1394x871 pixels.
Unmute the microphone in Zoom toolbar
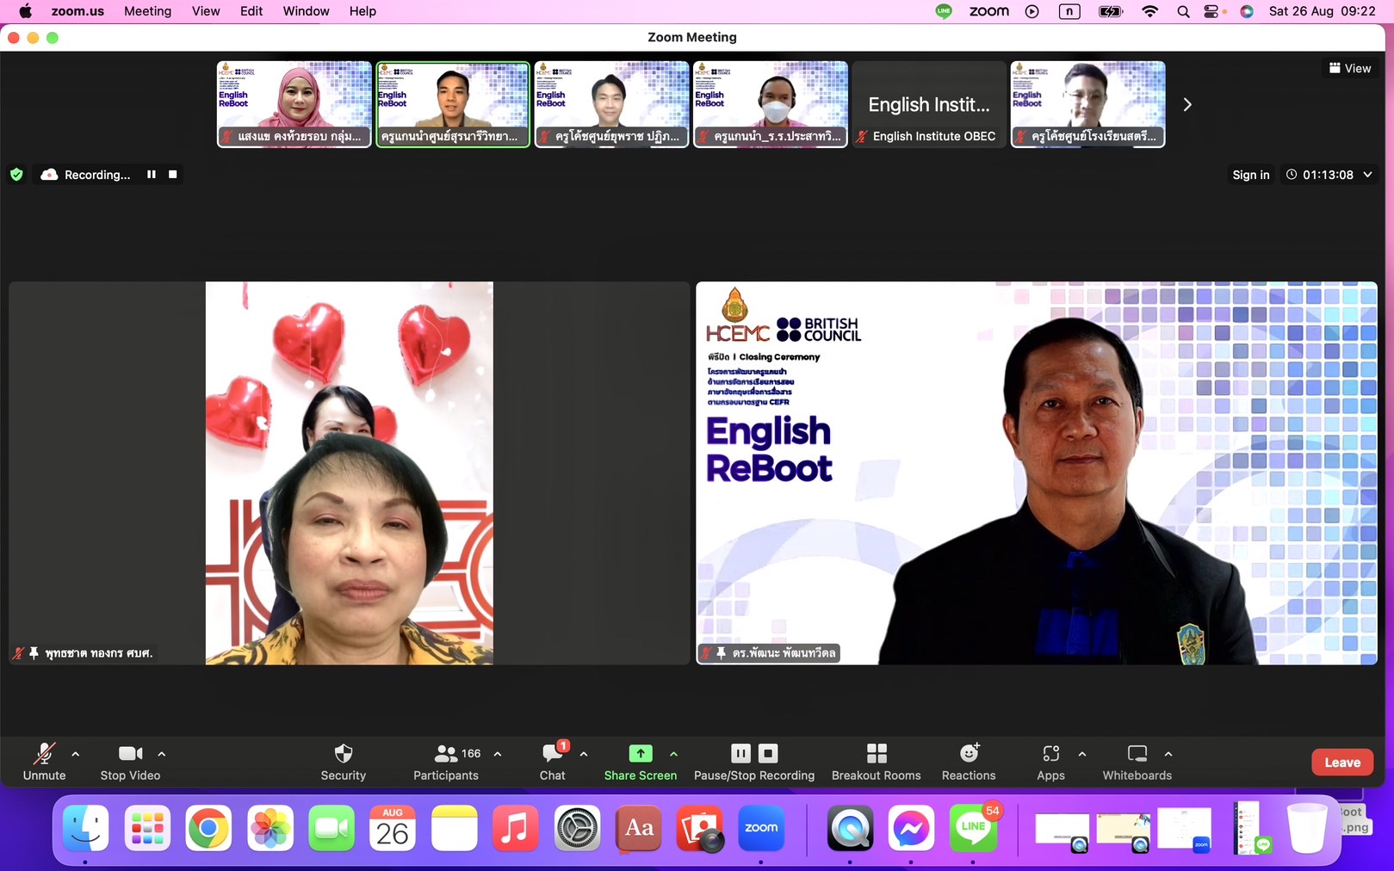[44, 762]
